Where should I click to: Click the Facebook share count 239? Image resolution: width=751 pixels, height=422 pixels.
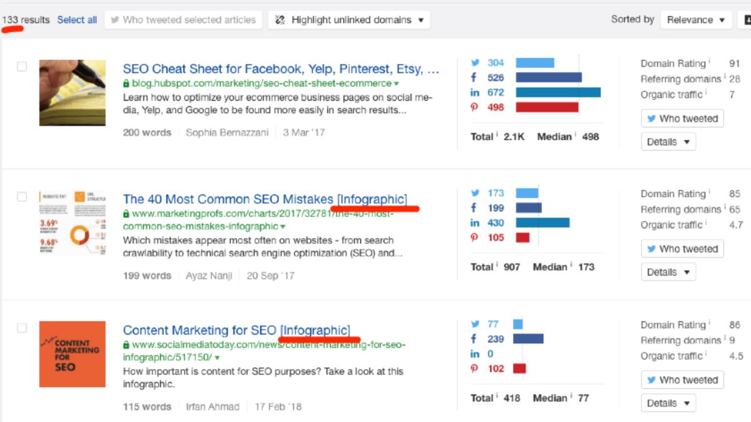coord(496,339)
